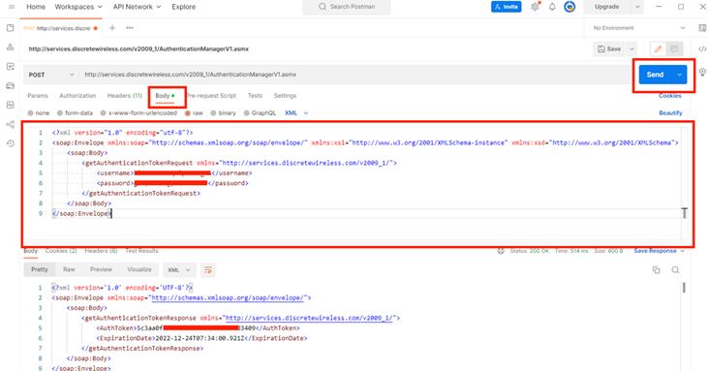The image size is (708, 371).
Task: Open the API Network menu
Action: [x=137, y=7]
